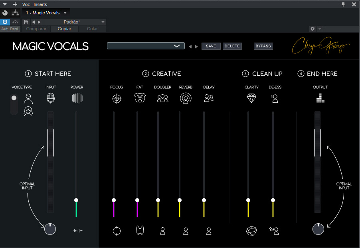The image size is (360, 248).
Task: Click the Reverb concentric circles icon
Action: tap(186, 98)
